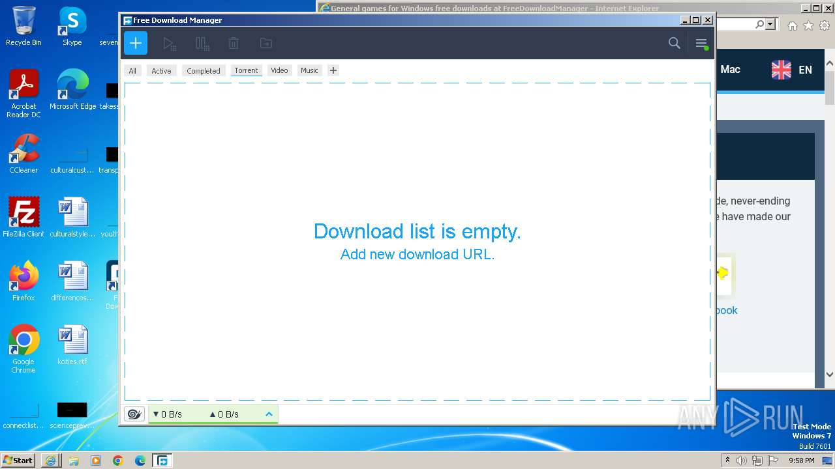Open search in Free Download Manager
This screenshot has height=469, width=835.
coord(675,43)
